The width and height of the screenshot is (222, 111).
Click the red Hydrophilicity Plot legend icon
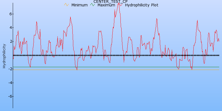tap(120, 5)
